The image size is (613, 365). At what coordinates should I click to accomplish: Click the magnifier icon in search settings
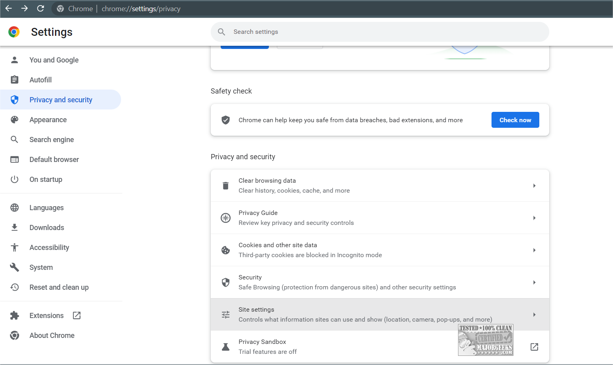tap(221, 32)
